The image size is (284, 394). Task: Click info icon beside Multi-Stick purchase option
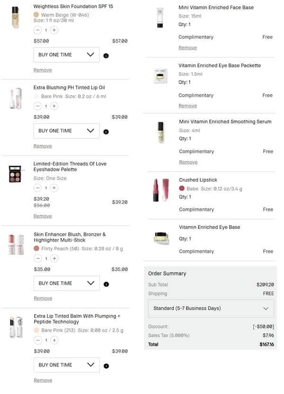(x=106, y=284)
